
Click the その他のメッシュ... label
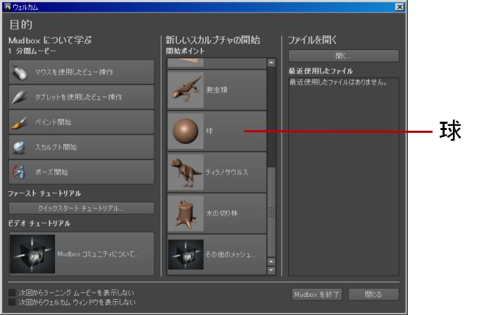click(230, 255)
